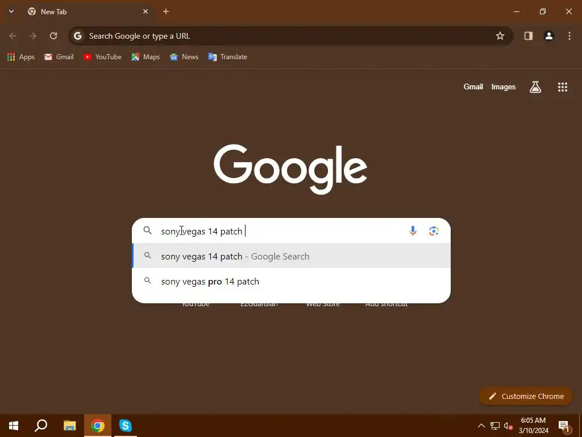Open the tab search dropdown arrow
The image size is (582, 437).
click(x=11, y=11)
